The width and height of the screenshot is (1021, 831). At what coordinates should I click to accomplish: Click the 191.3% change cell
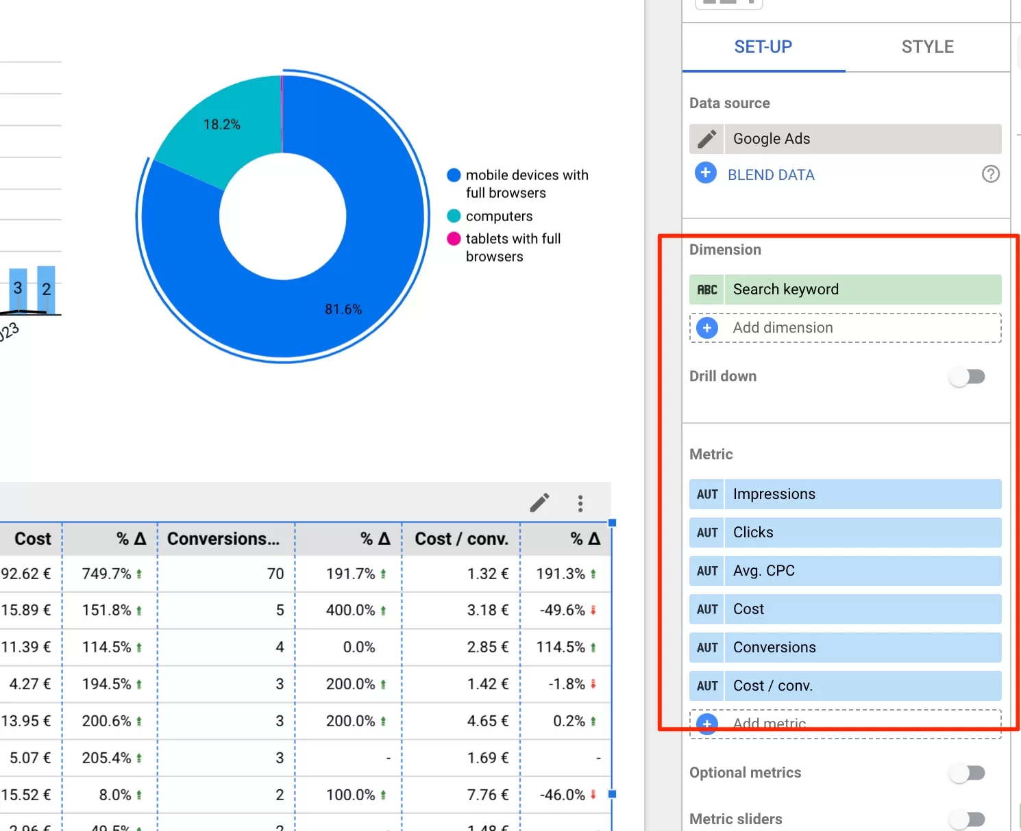565,574
